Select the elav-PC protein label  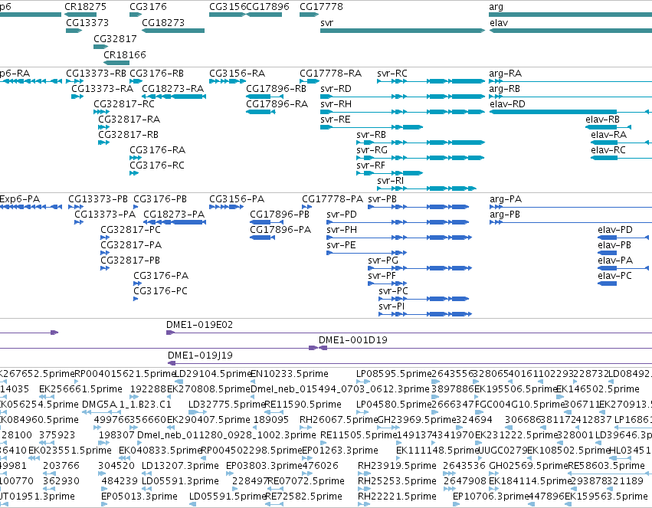click(614, 276)
